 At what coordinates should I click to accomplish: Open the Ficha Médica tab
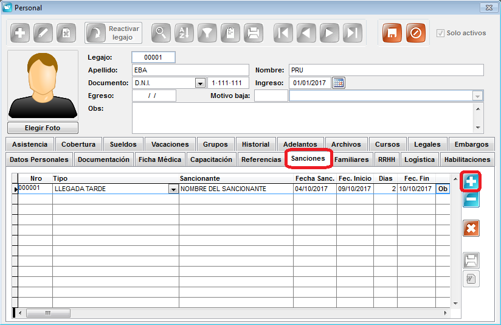click(160, 159)
